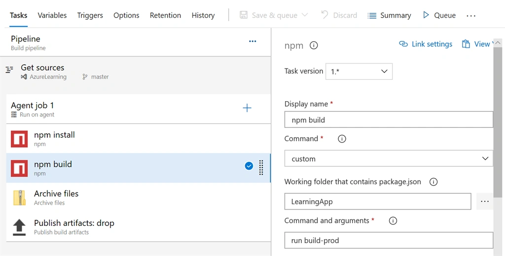Click the Working folder LearningApp field
The height and width of the screenshot is (256, 505).
tap(378, 202)
